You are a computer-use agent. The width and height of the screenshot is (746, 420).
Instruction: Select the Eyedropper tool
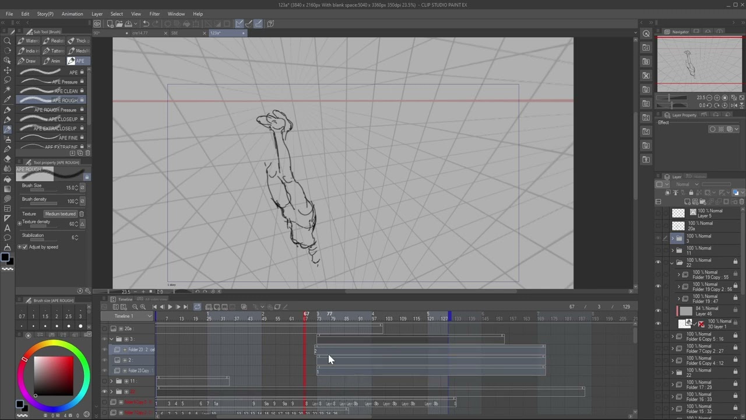pos(8,100)
